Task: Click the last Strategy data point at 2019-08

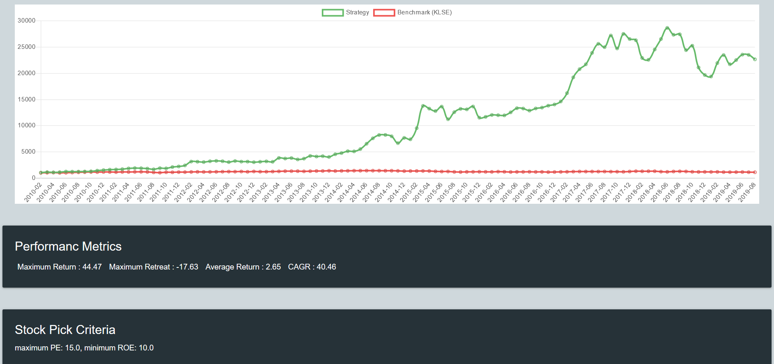Action: coord(755,59)
